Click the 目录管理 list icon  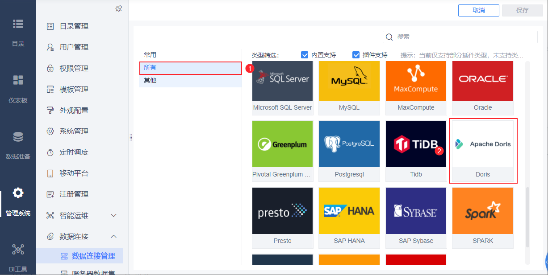click(50, 26)
